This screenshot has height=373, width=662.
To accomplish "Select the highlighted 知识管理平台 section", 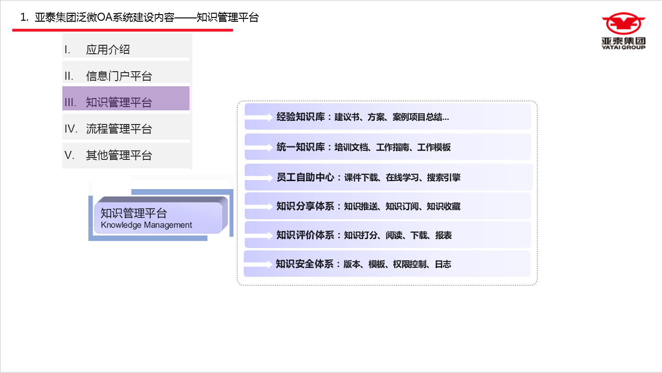I will pyautogui.click(x=119, y=102).
